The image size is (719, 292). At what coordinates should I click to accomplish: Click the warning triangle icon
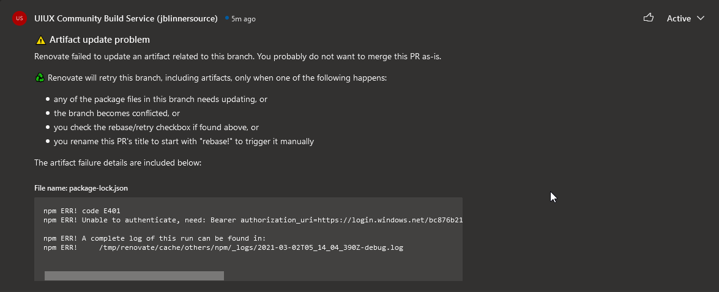pyautogui.click(x=41, y=40)
